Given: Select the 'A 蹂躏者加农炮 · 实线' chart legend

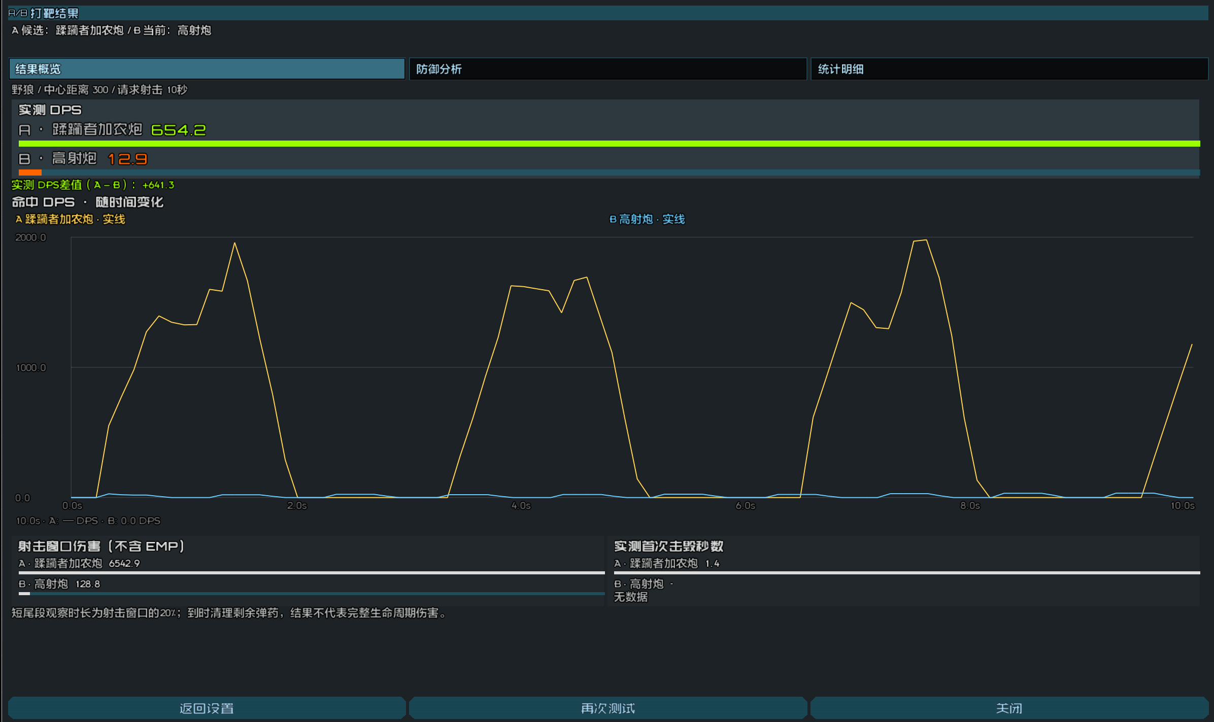Looking at the screenshot, I should tap(70, 219).
